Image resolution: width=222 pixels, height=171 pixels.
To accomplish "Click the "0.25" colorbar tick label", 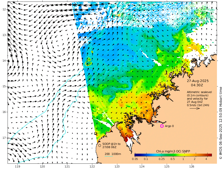I will click(x=161, y=159).
